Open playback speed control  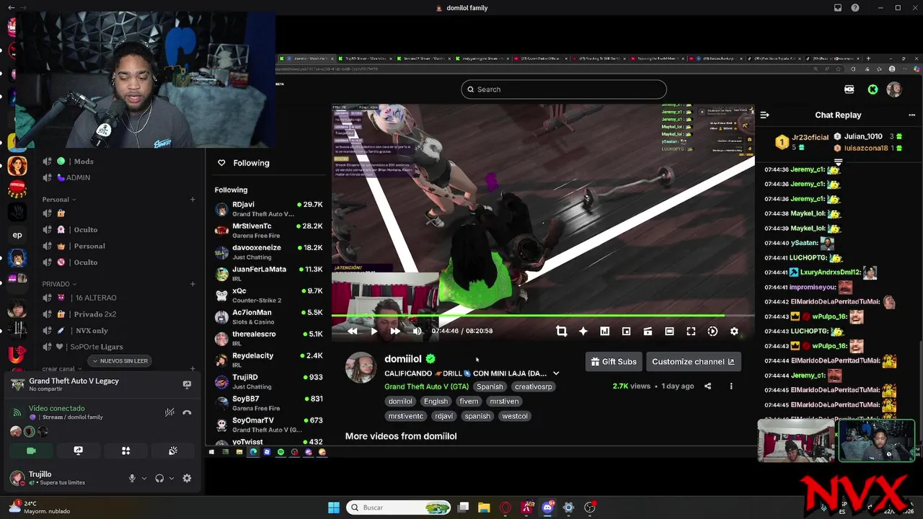[712, 331]
